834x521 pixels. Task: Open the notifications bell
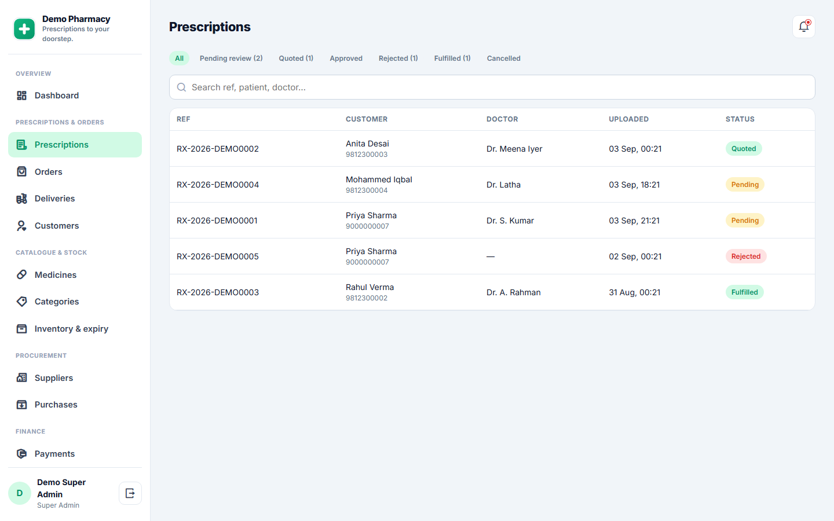804,27
